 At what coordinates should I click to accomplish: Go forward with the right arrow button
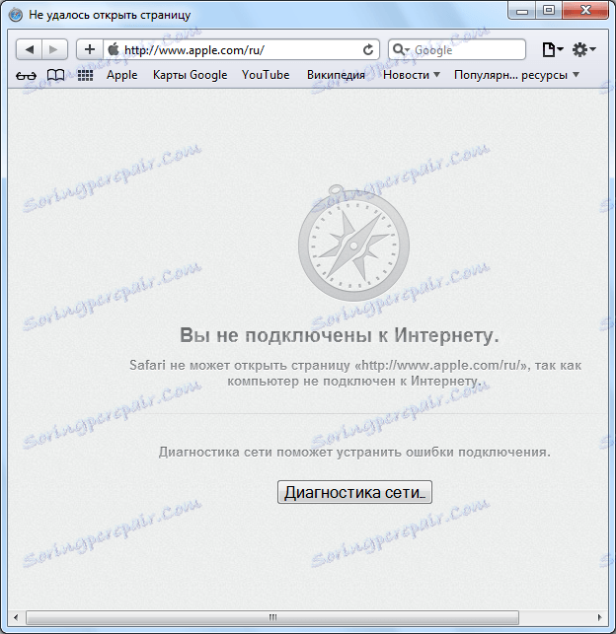tap(54, 49)
